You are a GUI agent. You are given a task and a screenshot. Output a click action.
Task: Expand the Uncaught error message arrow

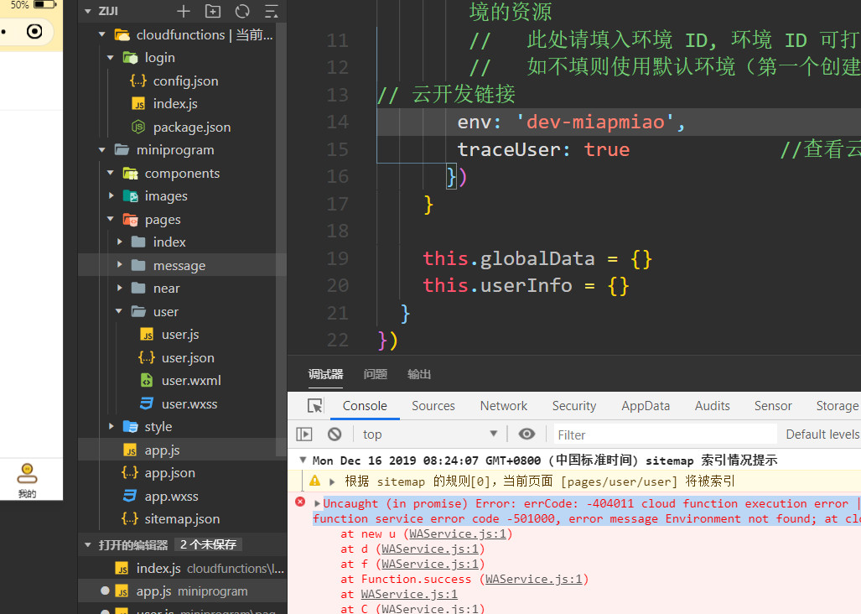click(317, 503)
